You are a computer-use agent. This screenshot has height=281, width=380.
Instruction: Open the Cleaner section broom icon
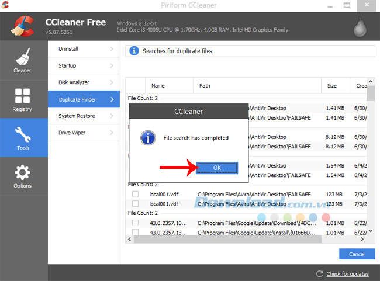click(23, 57)
